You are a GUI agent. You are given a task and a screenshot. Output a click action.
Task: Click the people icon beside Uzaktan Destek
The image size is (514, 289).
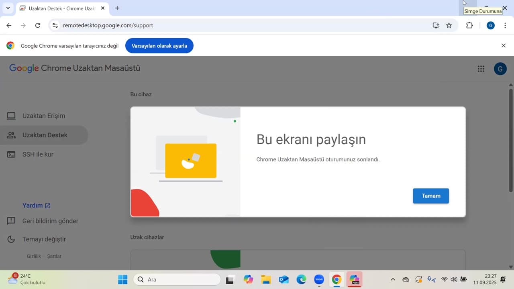click(x=11, y=135)
